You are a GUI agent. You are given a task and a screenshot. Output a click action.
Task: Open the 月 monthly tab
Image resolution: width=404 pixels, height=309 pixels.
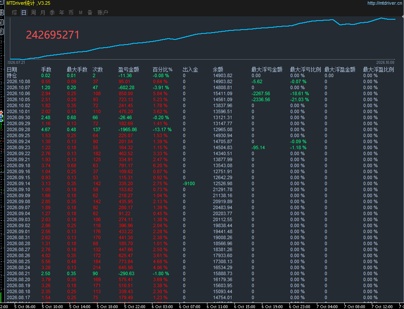(43, 12)
